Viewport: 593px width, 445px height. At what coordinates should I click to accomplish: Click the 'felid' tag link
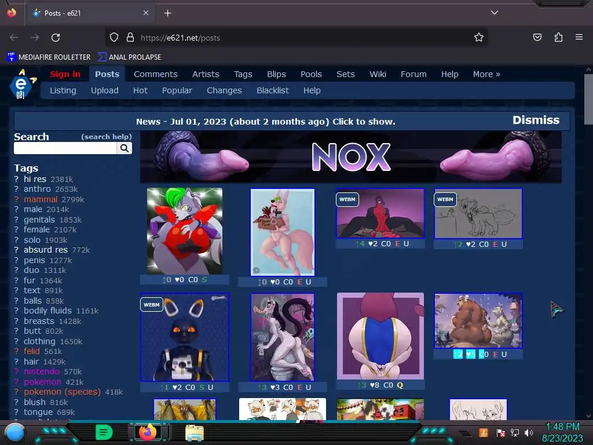pos(32,351)
